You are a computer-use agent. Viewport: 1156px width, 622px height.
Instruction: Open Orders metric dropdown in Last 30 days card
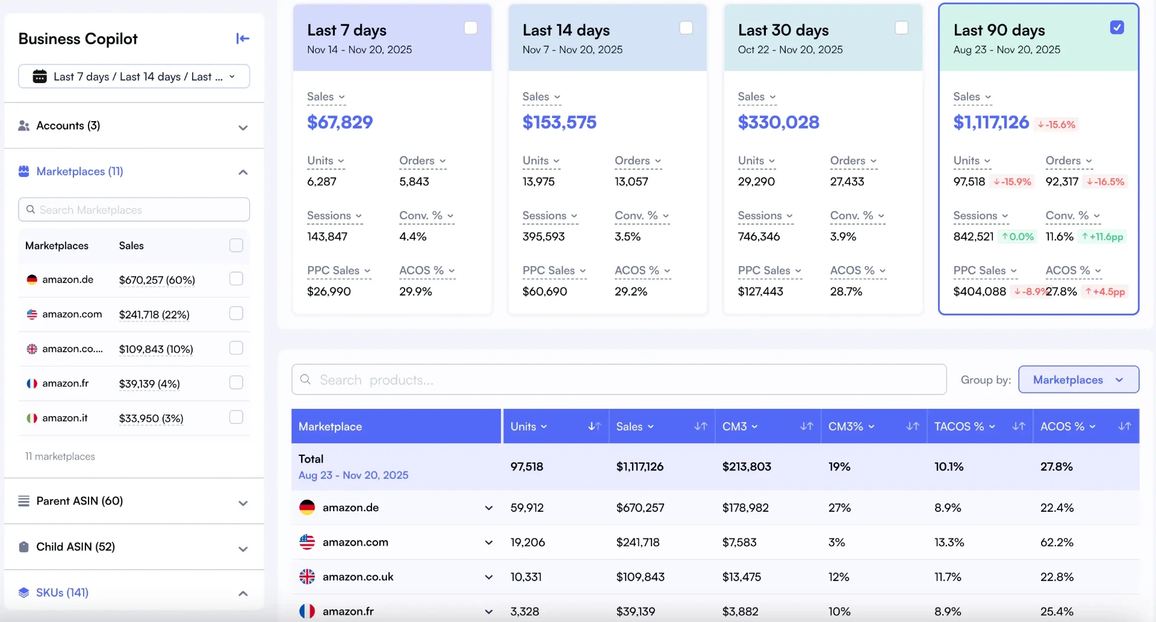coord(853,161)
